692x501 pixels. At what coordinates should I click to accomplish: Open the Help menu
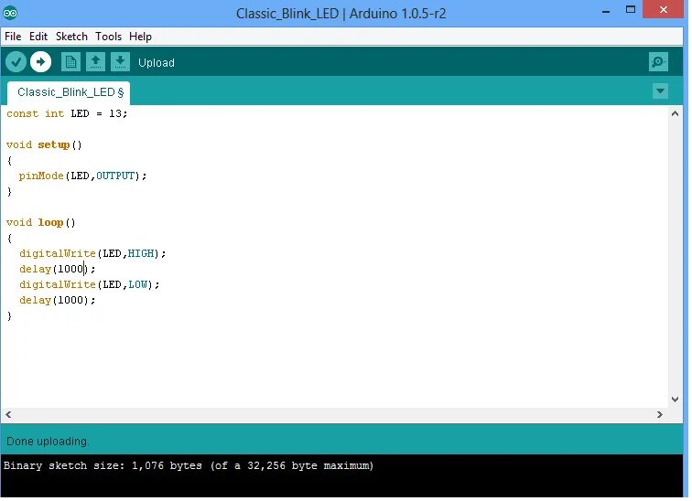tap(140, 37)
